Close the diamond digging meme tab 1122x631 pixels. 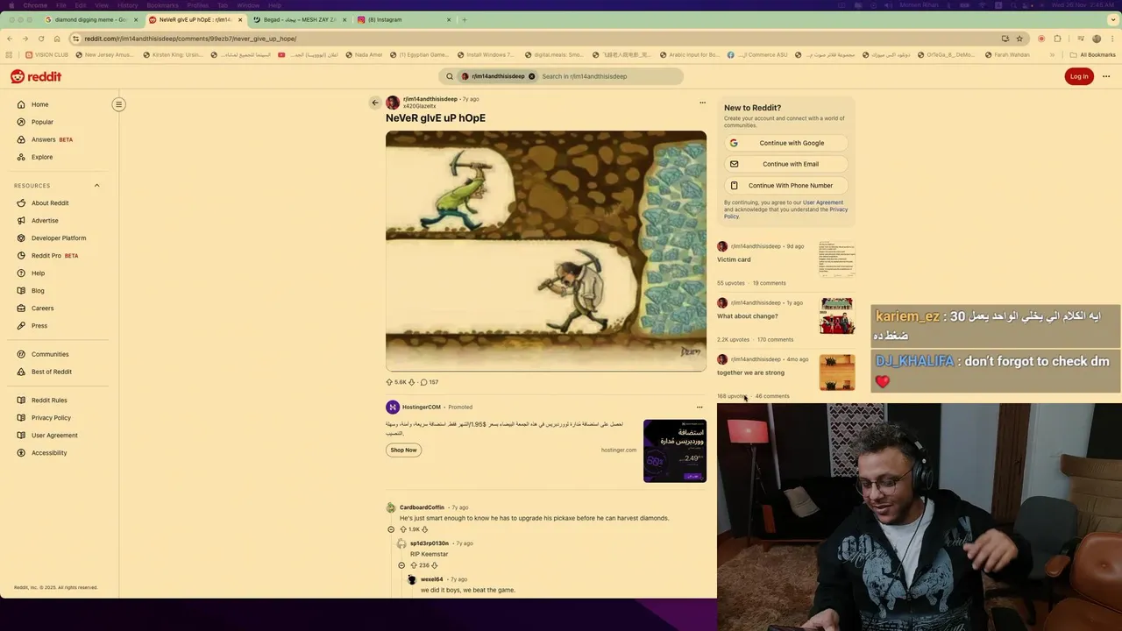click(x=136, y=19)
